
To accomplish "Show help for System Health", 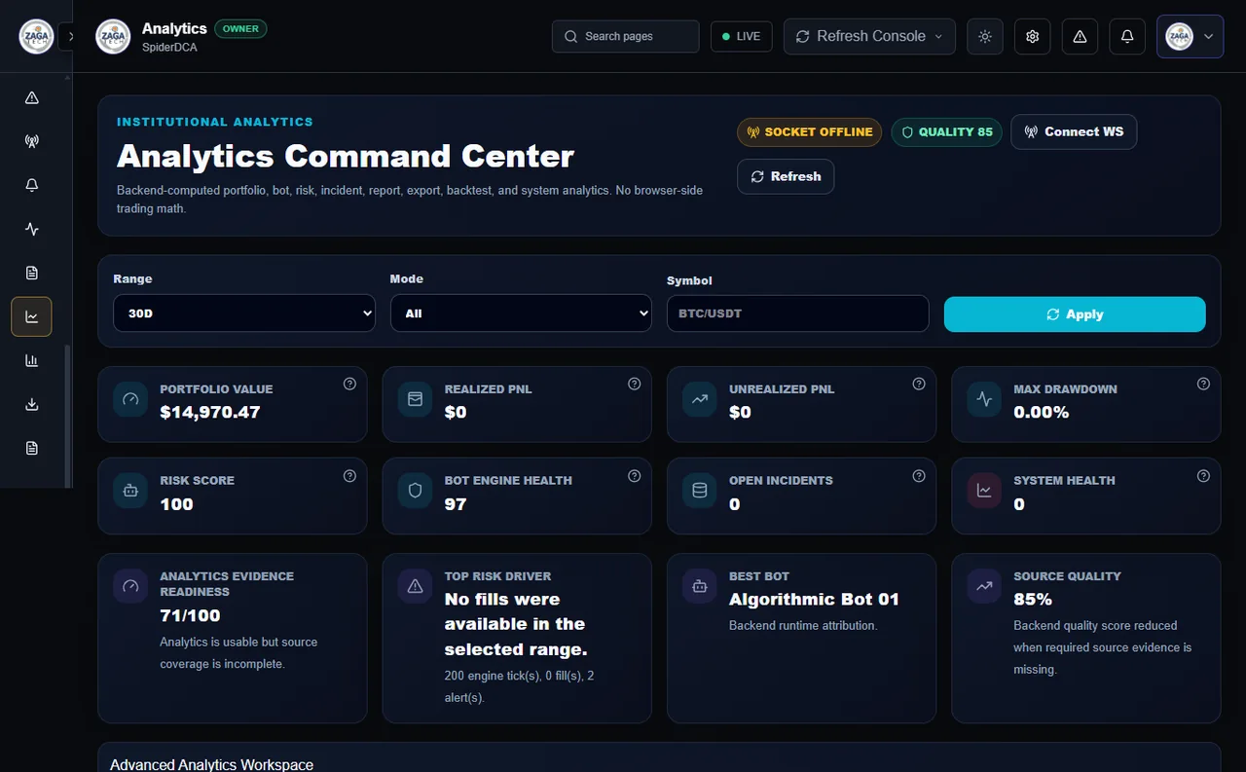I will [1203, 476].
